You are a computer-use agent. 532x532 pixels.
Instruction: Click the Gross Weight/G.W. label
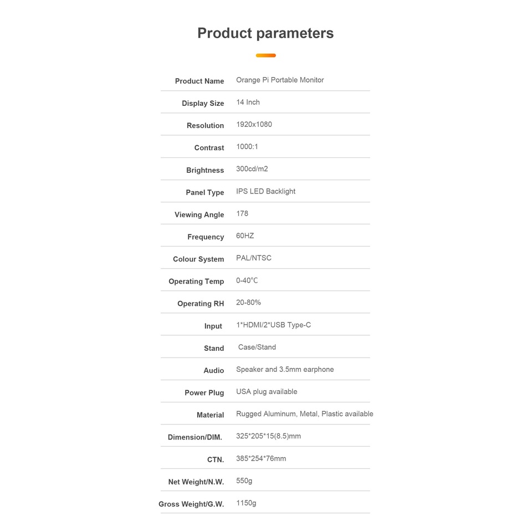pos(191,504)
